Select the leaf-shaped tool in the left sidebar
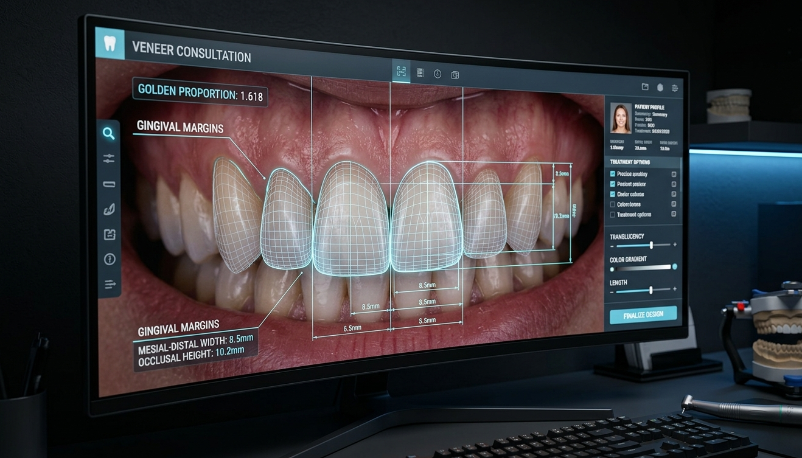Screen dimensions: 802x458 [110, 209]
